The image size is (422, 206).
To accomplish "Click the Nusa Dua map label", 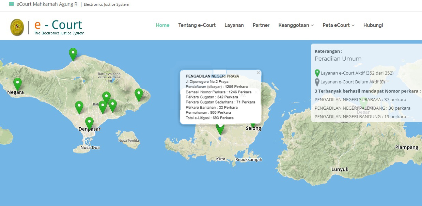I will pyautogui.click(x=90, y=148).
